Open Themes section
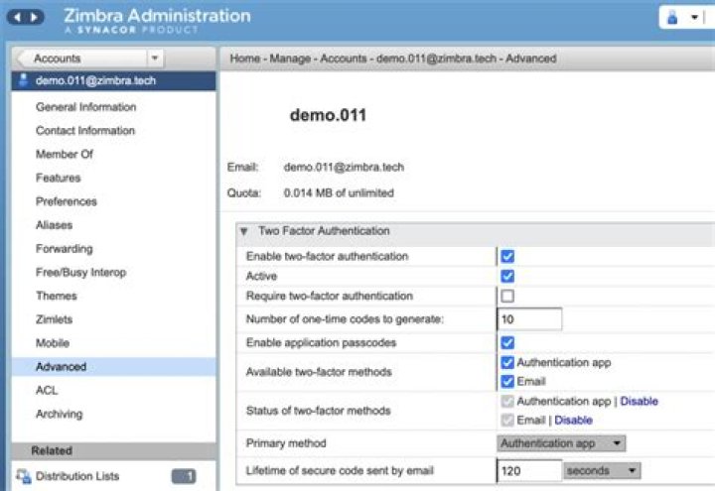This screenshot has height=491, width=715. (56, 296)
